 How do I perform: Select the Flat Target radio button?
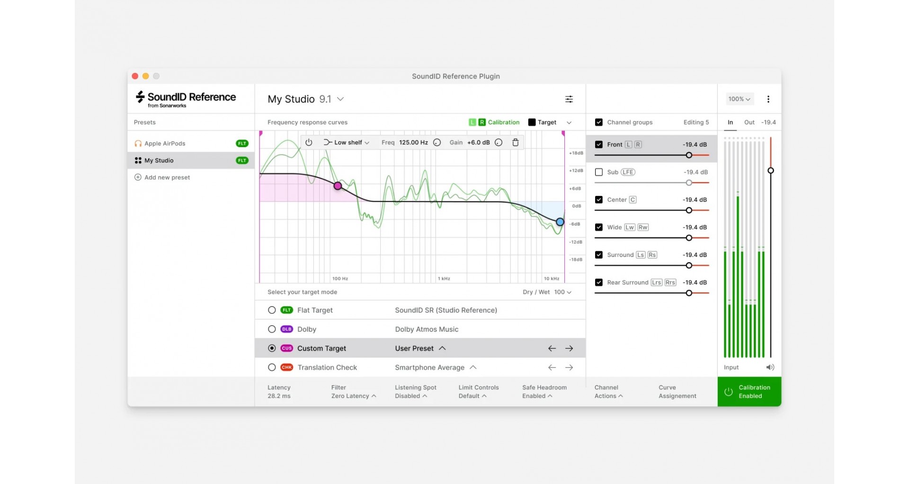click(272, 310)
